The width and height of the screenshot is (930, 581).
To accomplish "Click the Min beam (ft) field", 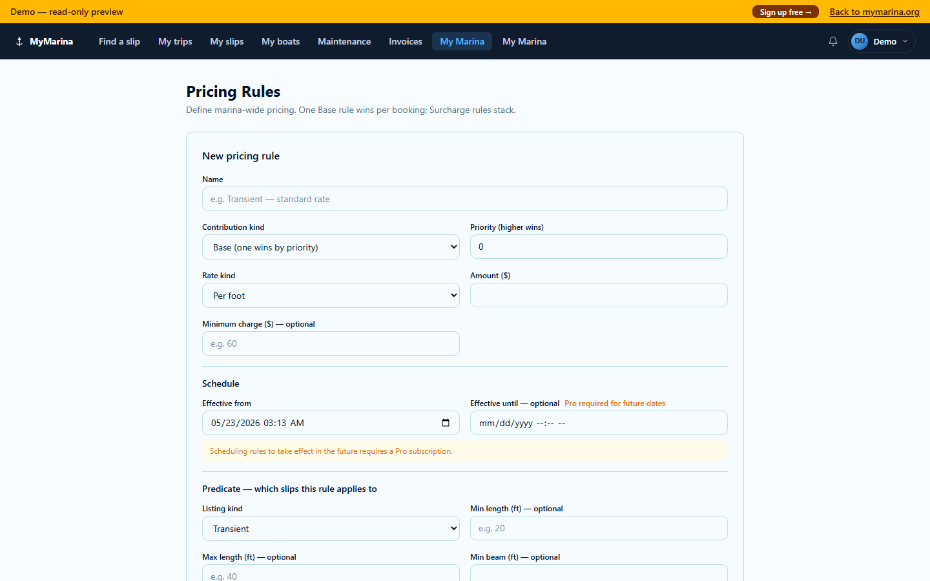I will tap(599, 573).
